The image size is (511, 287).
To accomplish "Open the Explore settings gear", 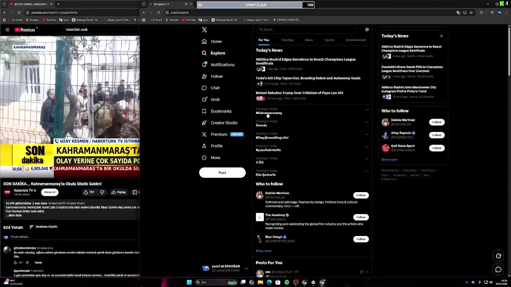I will click(367, 29).
